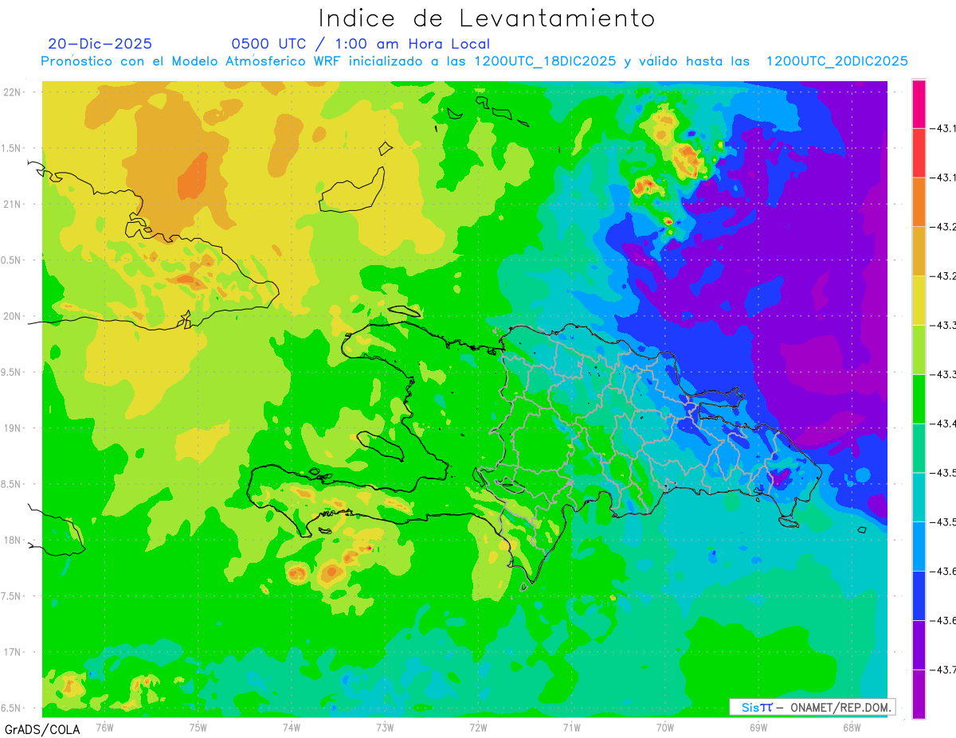
Task: Click the '0500 UTC / 1:00 am Hora Local' text
Action: pyautogui.click(x=360, y=44)
